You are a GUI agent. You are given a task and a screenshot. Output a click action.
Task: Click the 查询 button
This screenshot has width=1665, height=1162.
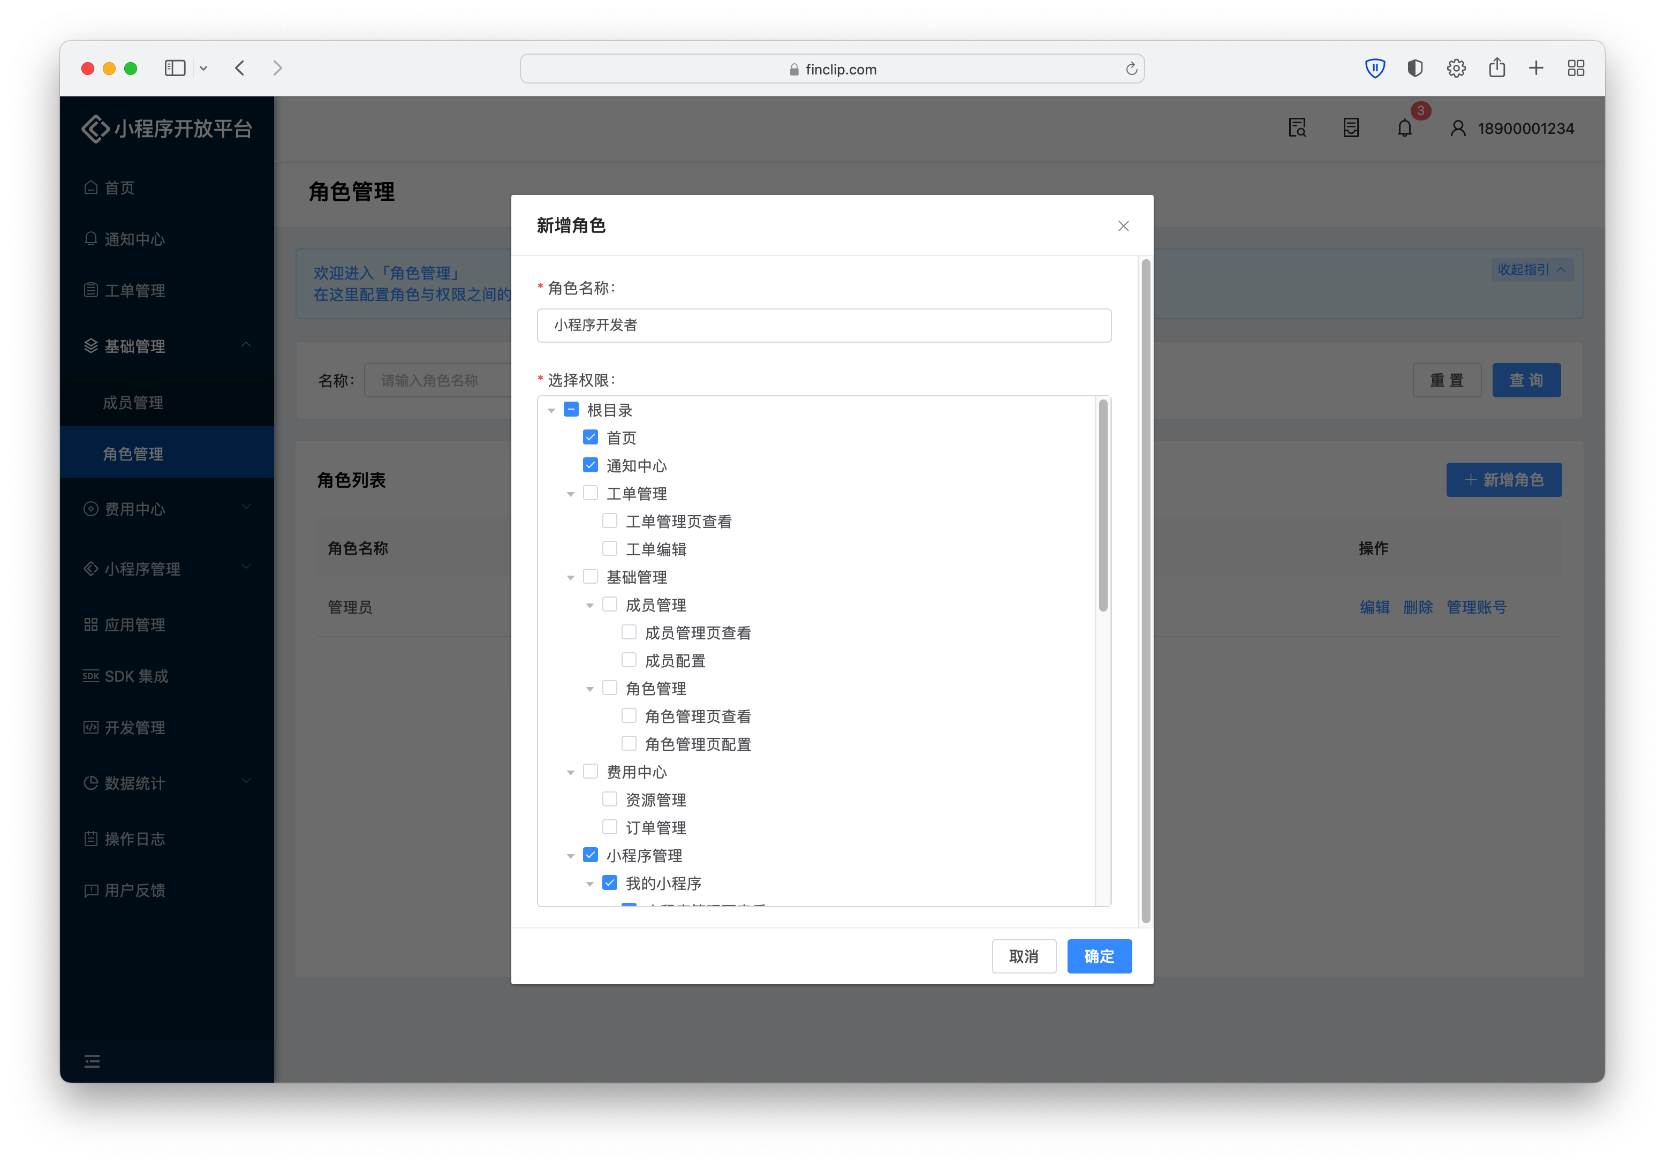point(1526,381)
